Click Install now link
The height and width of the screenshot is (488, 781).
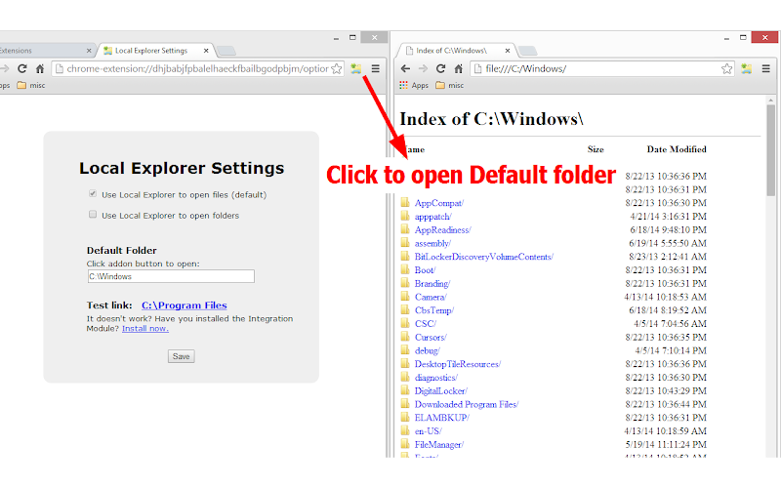point(144,329)
